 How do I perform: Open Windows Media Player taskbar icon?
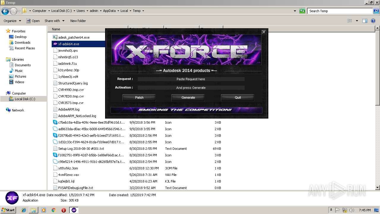point(44,210)
